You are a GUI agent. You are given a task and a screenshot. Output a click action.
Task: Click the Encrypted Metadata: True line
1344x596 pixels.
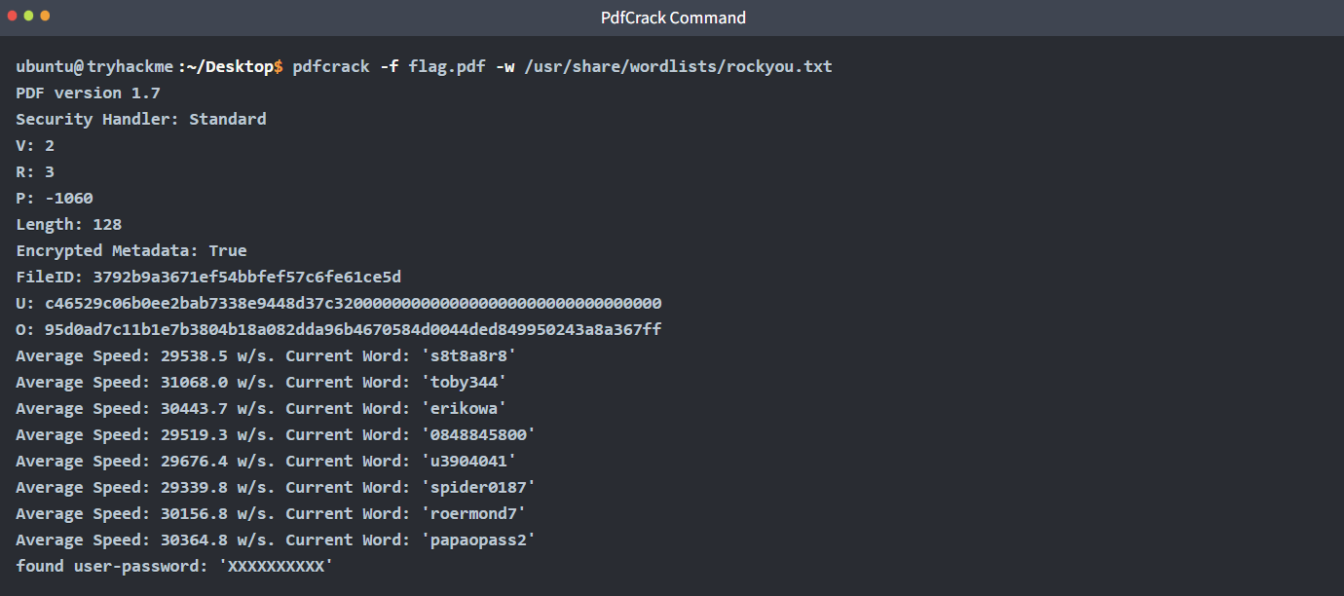click(x=131, y=250)
